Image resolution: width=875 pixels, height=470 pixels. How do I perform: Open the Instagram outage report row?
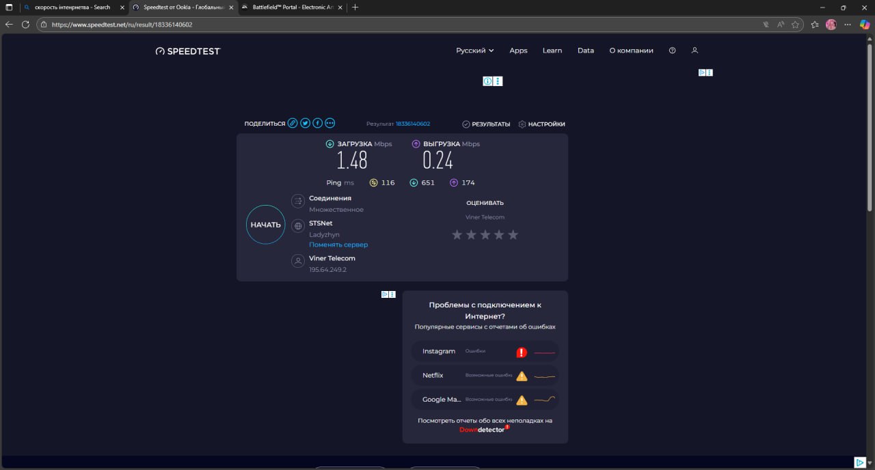point(485,352)
